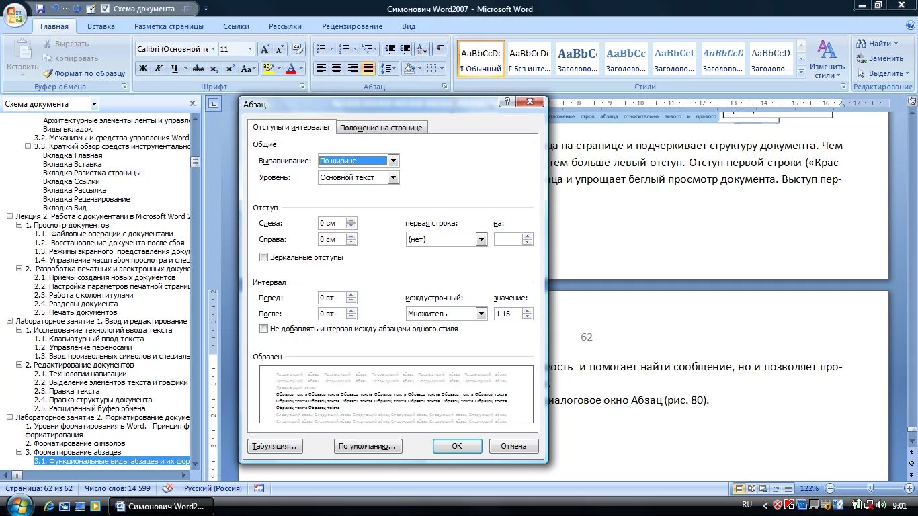Viewport: 918px width, 516px height.
Task: Check Не добавлять интервал между абзацами одного стиля
Action: coord(263,329)
